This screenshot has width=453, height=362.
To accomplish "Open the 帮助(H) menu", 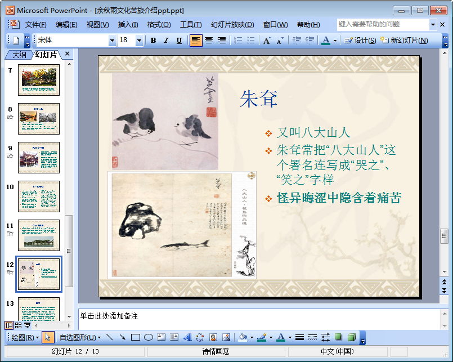I will coord(308,25).
